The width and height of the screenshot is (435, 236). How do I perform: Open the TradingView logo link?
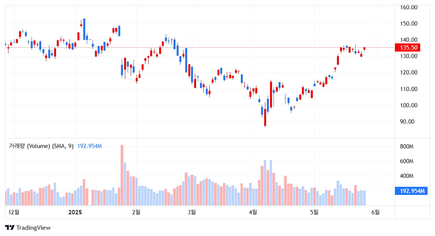click(28, 228)
